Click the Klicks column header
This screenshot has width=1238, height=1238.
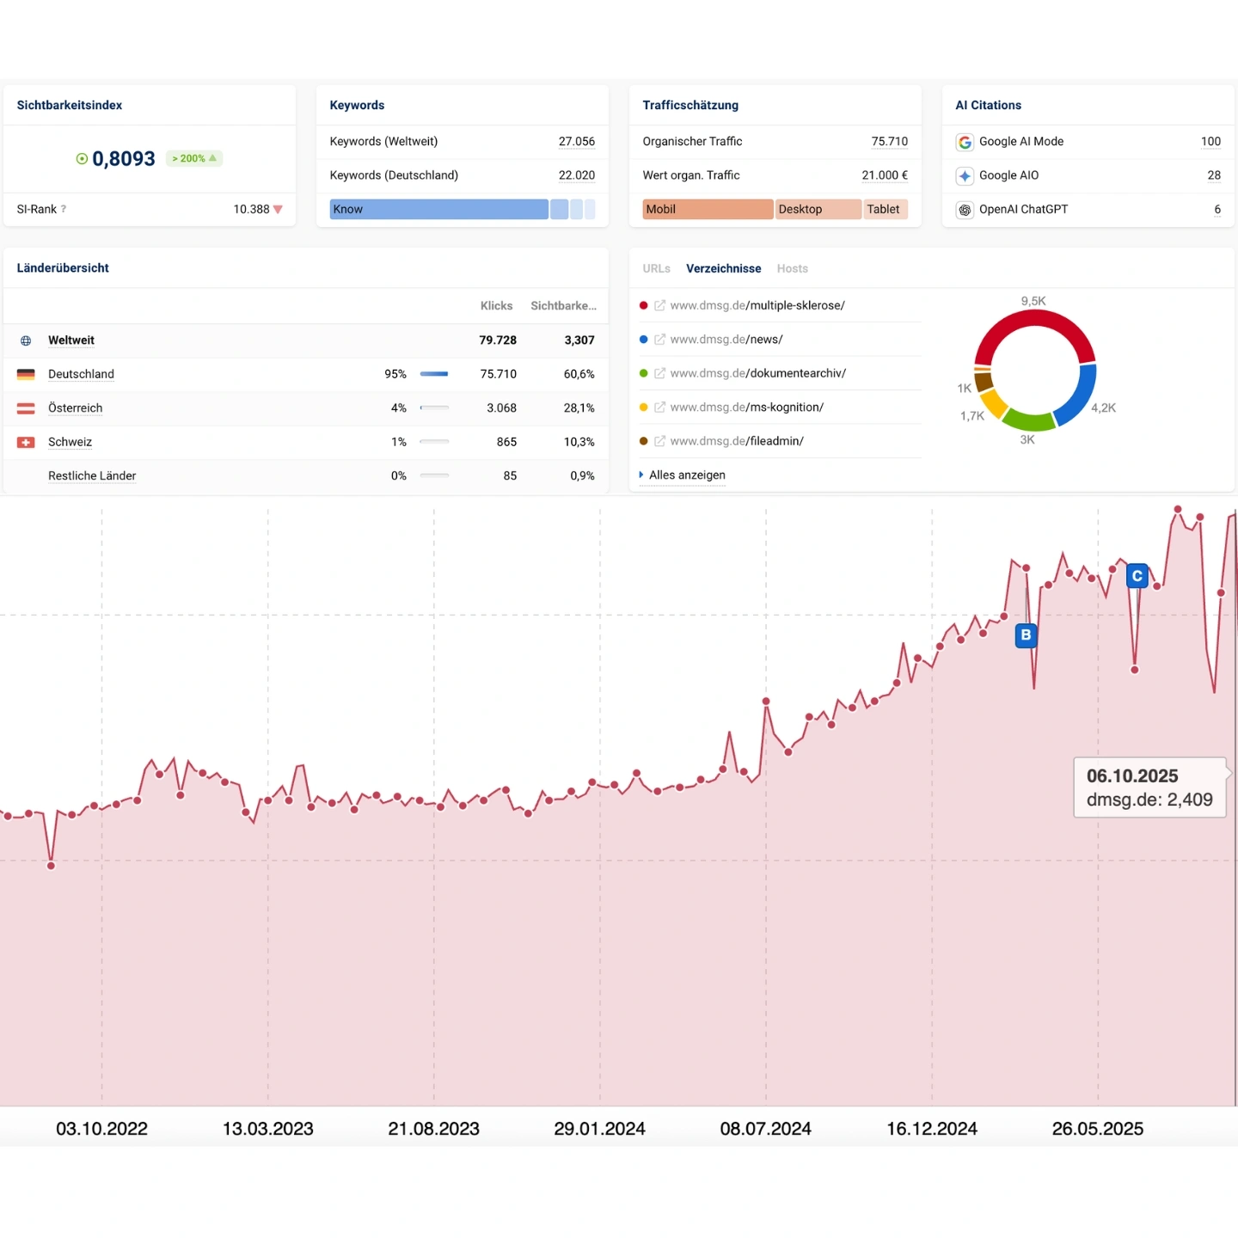tap(496, 306)
